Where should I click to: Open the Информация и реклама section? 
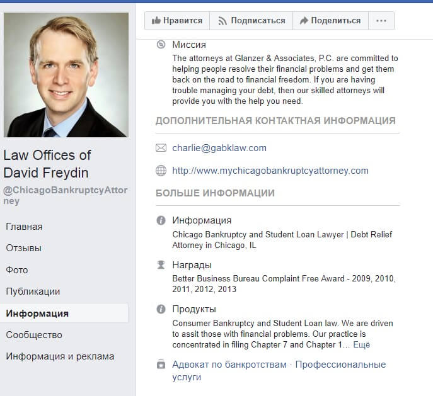[x=60, y=356]
